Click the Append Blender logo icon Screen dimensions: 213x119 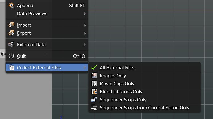click(x=11, y=6)
